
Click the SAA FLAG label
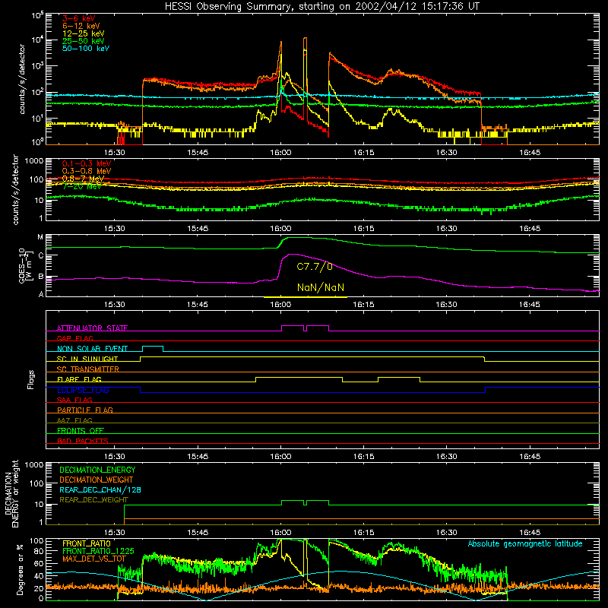click(74, 400)
